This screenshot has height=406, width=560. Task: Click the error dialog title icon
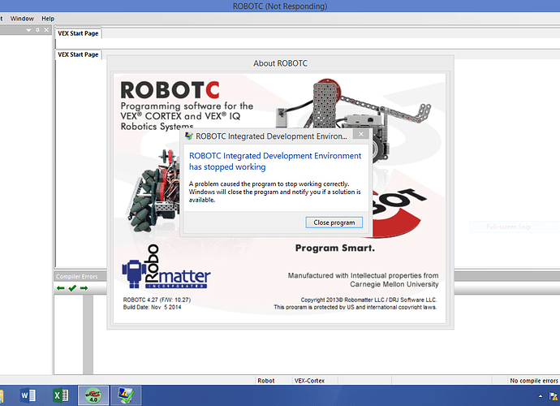[x=188, y=136]
